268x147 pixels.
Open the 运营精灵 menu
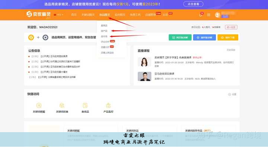click(120, 15)
